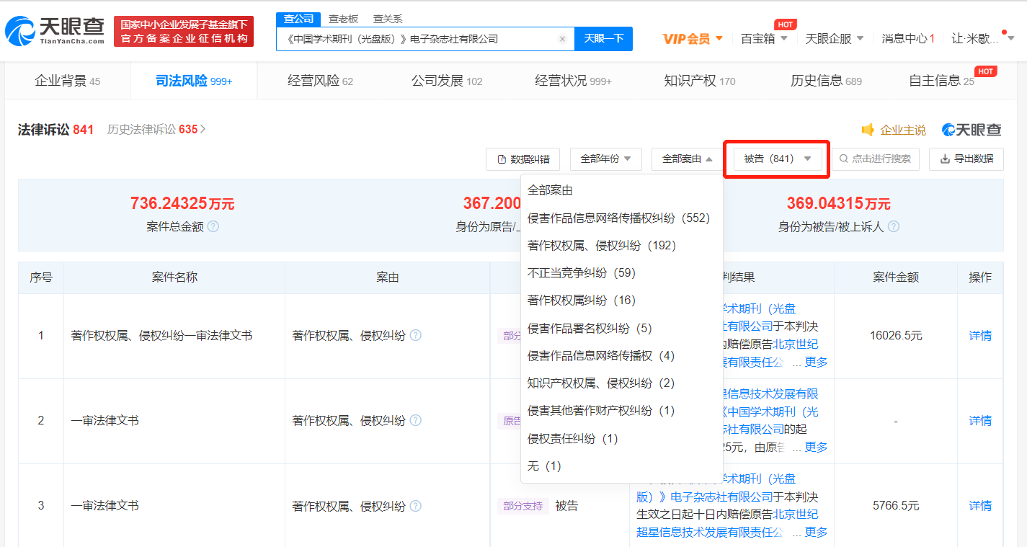Switch to 企业背景 tab
Screen dimensions: 1027x547
coord(68,81)
